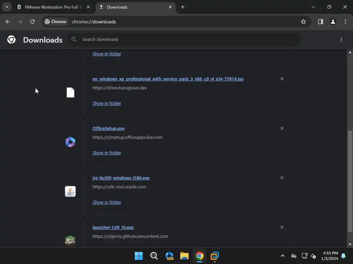Open jre-8u391-windows-i586.exe link
The image size is (353, 264).
point(121,178)
